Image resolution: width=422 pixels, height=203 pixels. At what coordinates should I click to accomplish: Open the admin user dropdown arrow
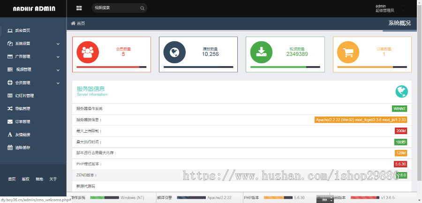tap(403, 8)
